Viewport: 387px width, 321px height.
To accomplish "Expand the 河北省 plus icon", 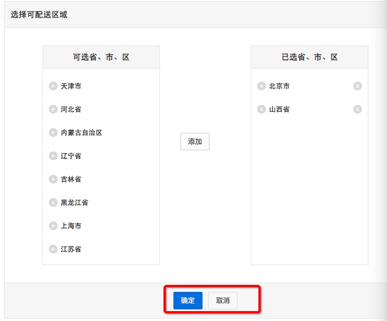I will tap(53, 109).
